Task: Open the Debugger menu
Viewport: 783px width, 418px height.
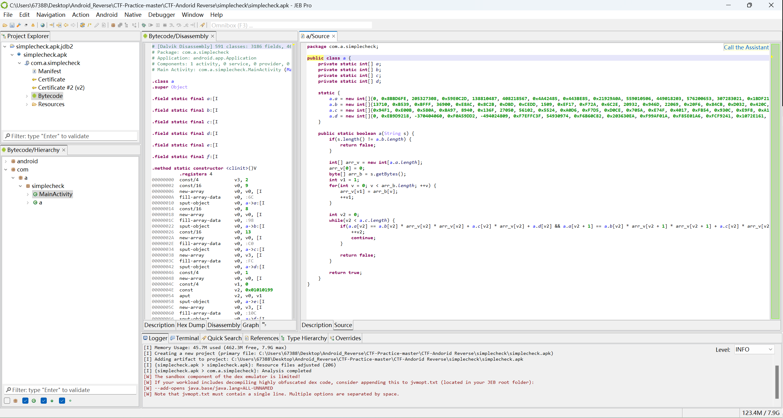Action: point(161,15)
